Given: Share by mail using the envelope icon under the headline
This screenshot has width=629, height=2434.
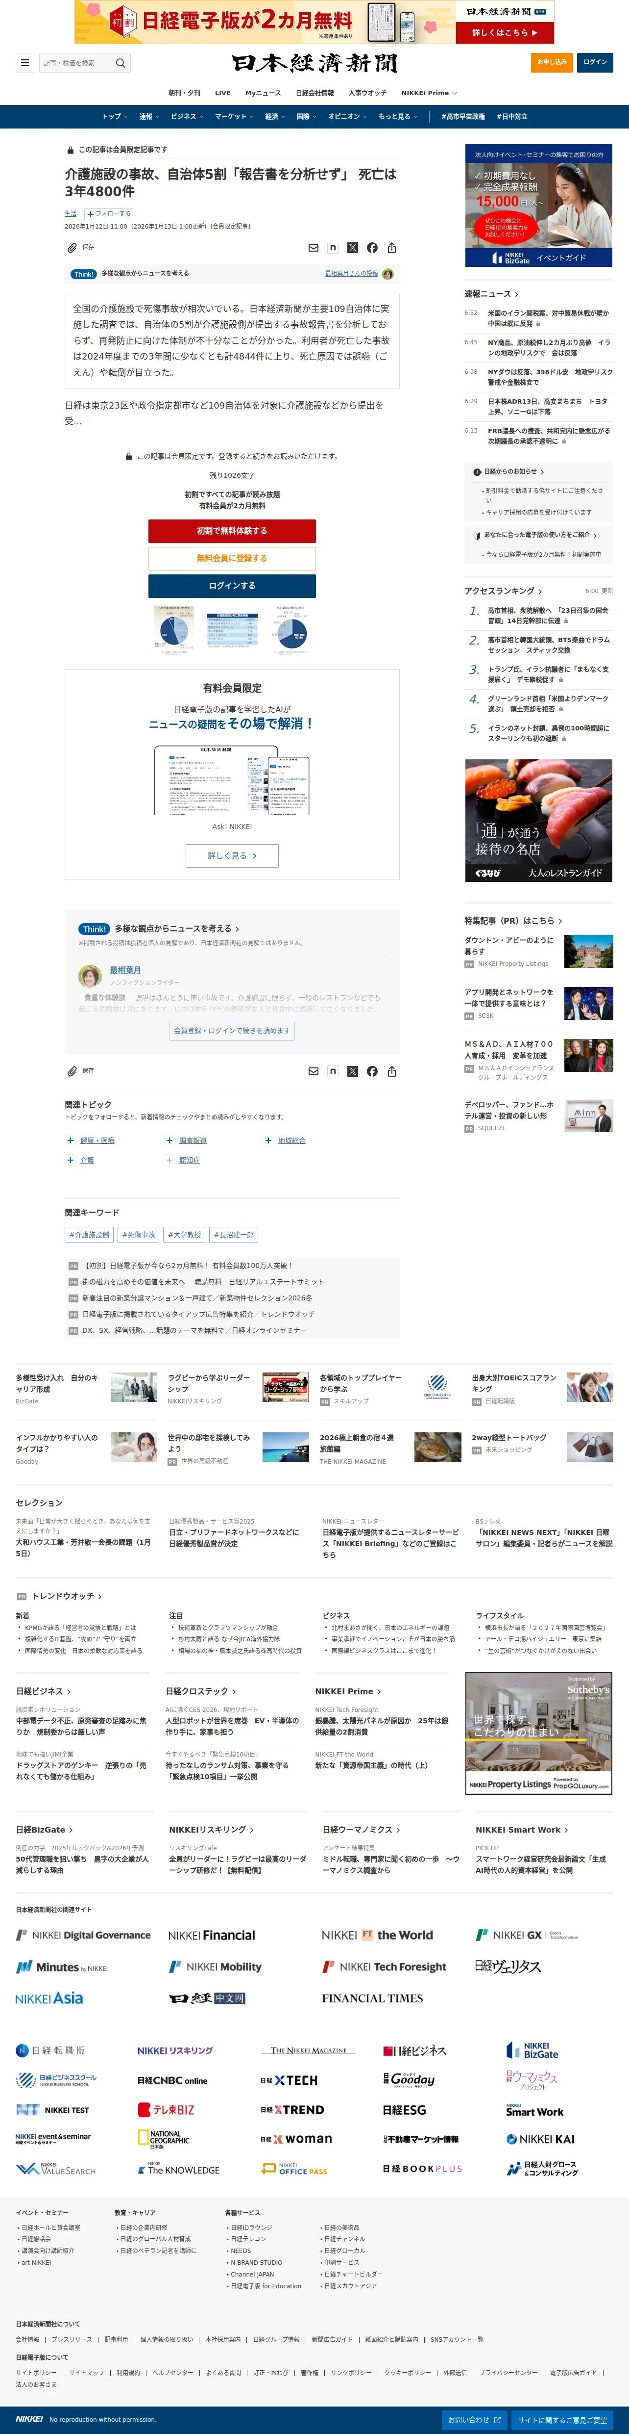Looking at the screenshot, I should [x=313, y=248].
